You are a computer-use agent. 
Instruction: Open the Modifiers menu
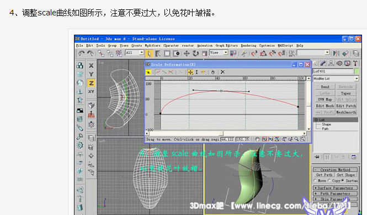tap(153, 46)
